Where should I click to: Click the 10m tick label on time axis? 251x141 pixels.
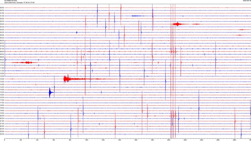click(x=87, y=140)
